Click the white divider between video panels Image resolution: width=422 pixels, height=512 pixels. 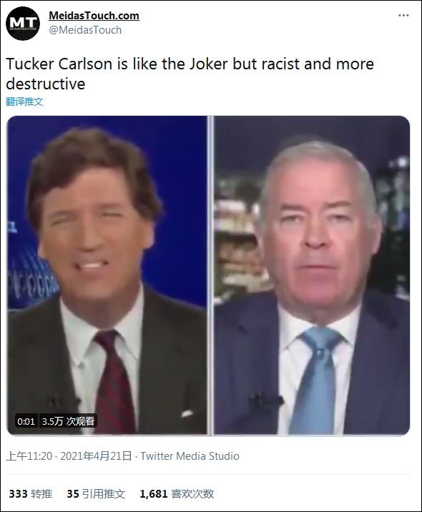coord(210,275)
